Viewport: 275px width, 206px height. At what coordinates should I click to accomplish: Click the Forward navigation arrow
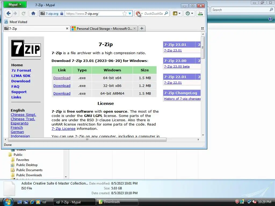coord(15,13)
